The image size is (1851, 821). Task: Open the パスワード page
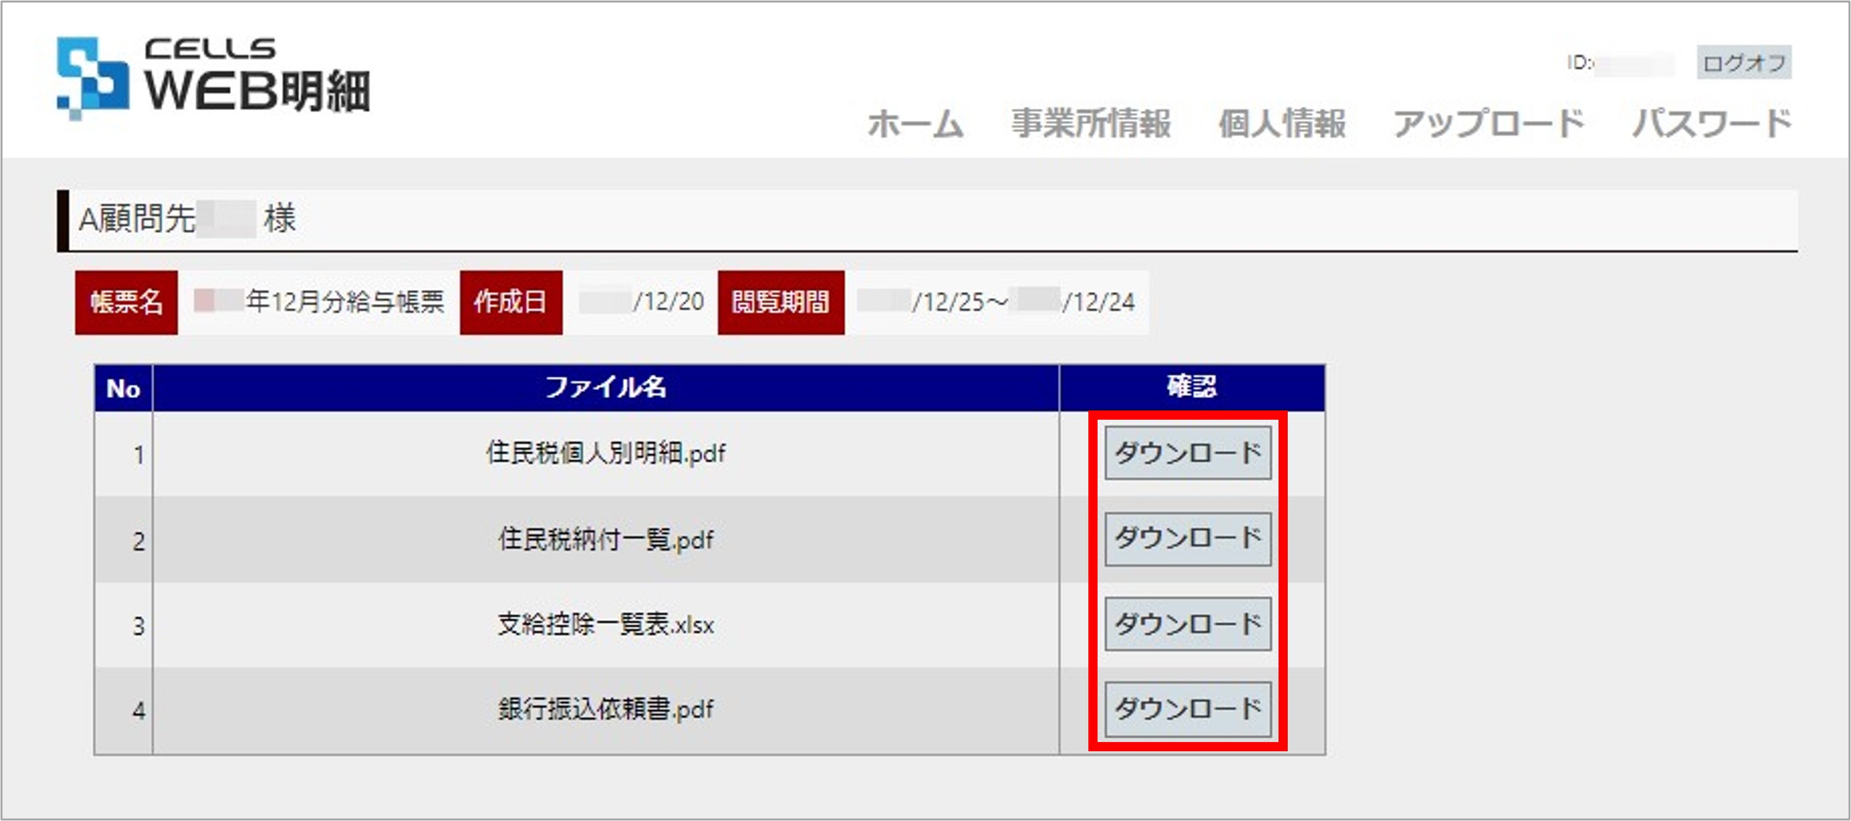pyautogui.click(x=1712, y=123)
